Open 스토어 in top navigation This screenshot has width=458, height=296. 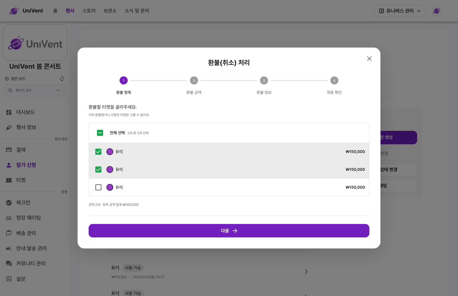tap(89, 11)
